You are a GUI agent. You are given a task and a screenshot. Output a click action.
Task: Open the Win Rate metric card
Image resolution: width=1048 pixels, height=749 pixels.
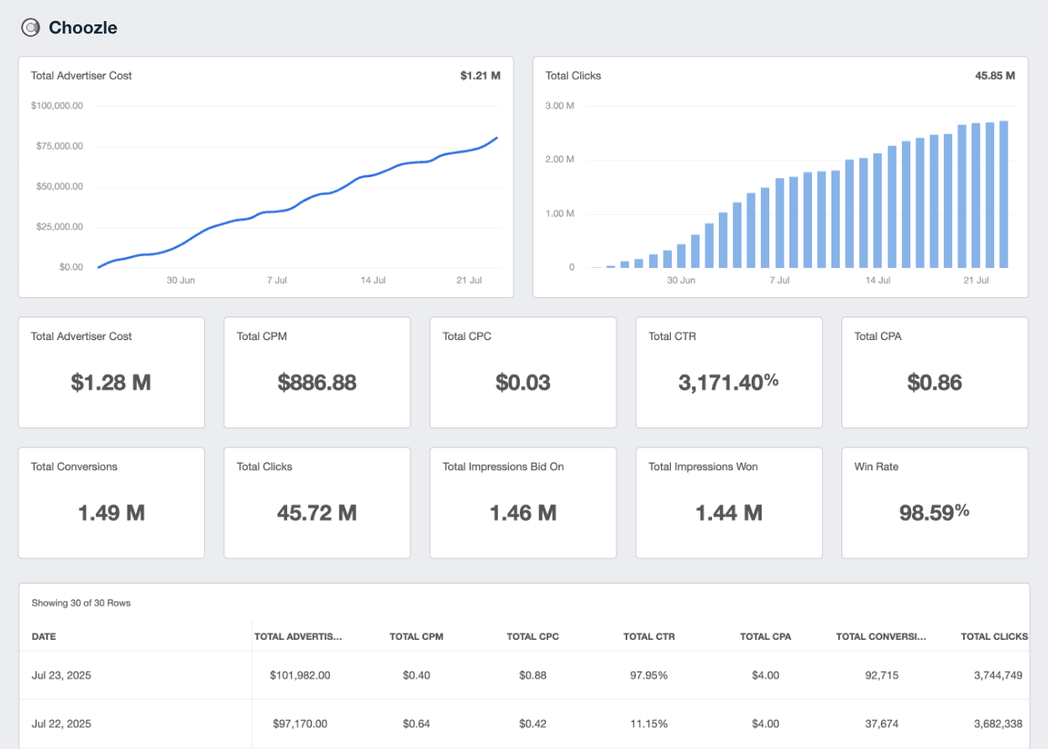click(934, 502)
